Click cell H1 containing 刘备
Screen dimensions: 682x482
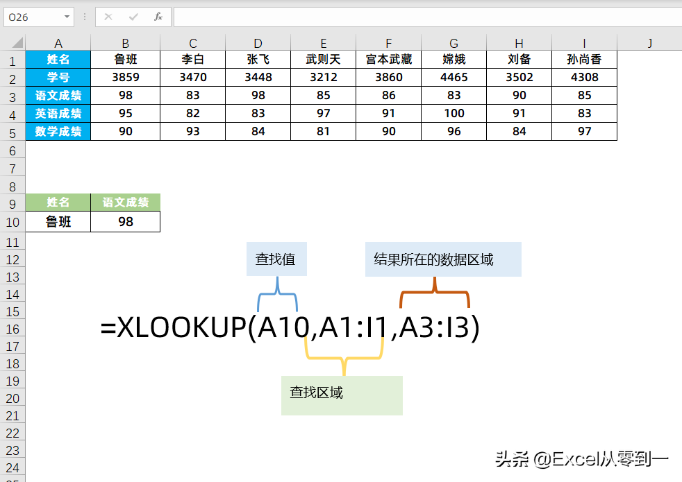(519, 60)
